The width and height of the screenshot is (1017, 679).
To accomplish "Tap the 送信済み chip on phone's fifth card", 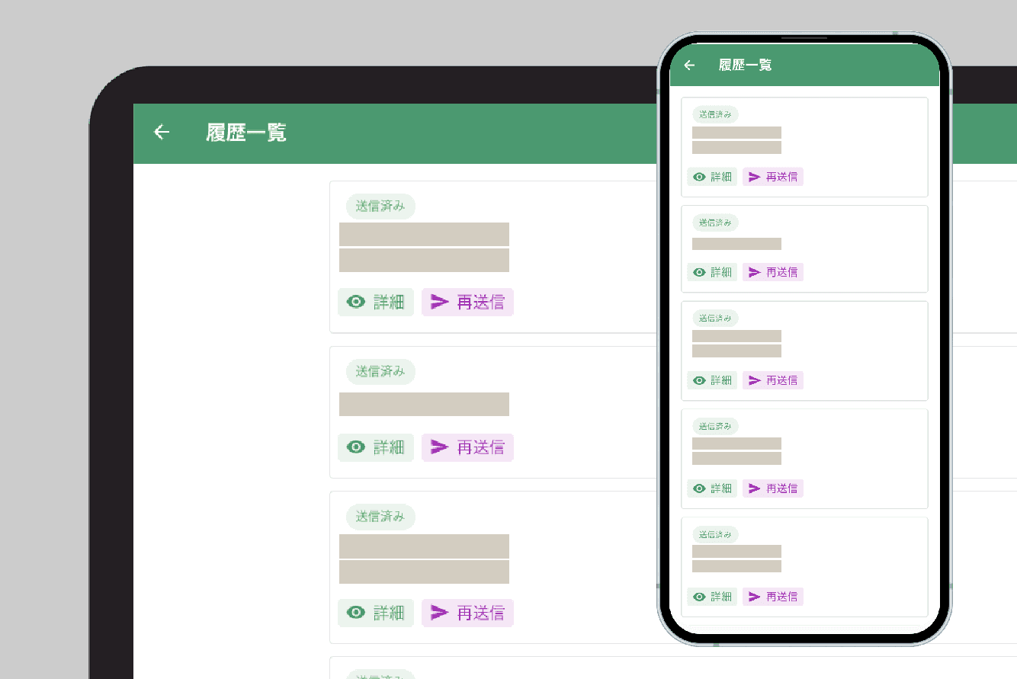I will [x=715, y=535].
